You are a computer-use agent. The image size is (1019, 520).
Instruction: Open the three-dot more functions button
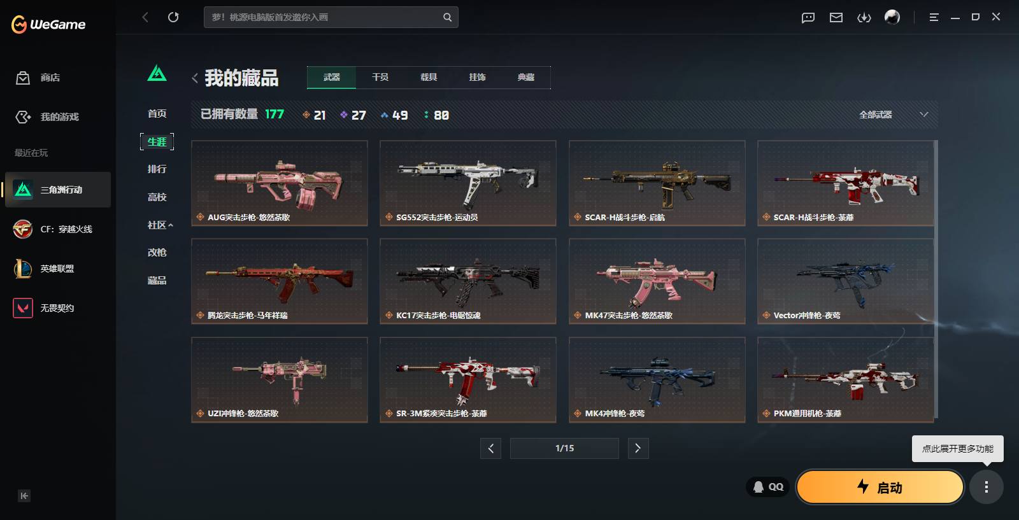[987, 487]
